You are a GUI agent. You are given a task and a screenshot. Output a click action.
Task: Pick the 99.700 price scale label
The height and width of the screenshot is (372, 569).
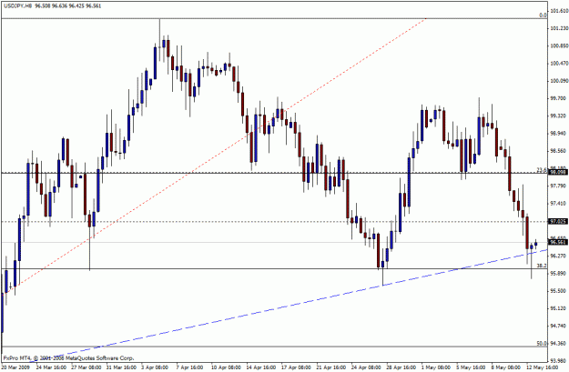(x=559, y=98)
